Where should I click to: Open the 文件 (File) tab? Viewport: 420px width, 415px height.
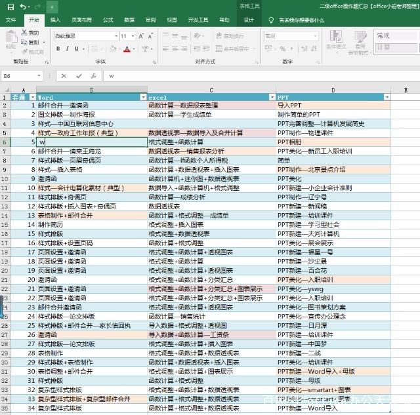[x=10, y=20]
